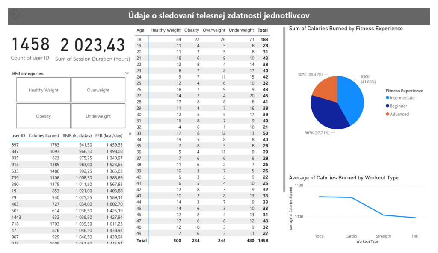The width and height of the screenshot is (438, 253).
Task: Click the Intermediate legend marker
Action: point(388,98)
